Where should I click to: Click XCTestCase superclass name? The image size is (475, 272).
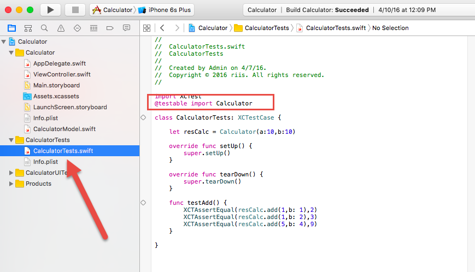coord(256,117)
